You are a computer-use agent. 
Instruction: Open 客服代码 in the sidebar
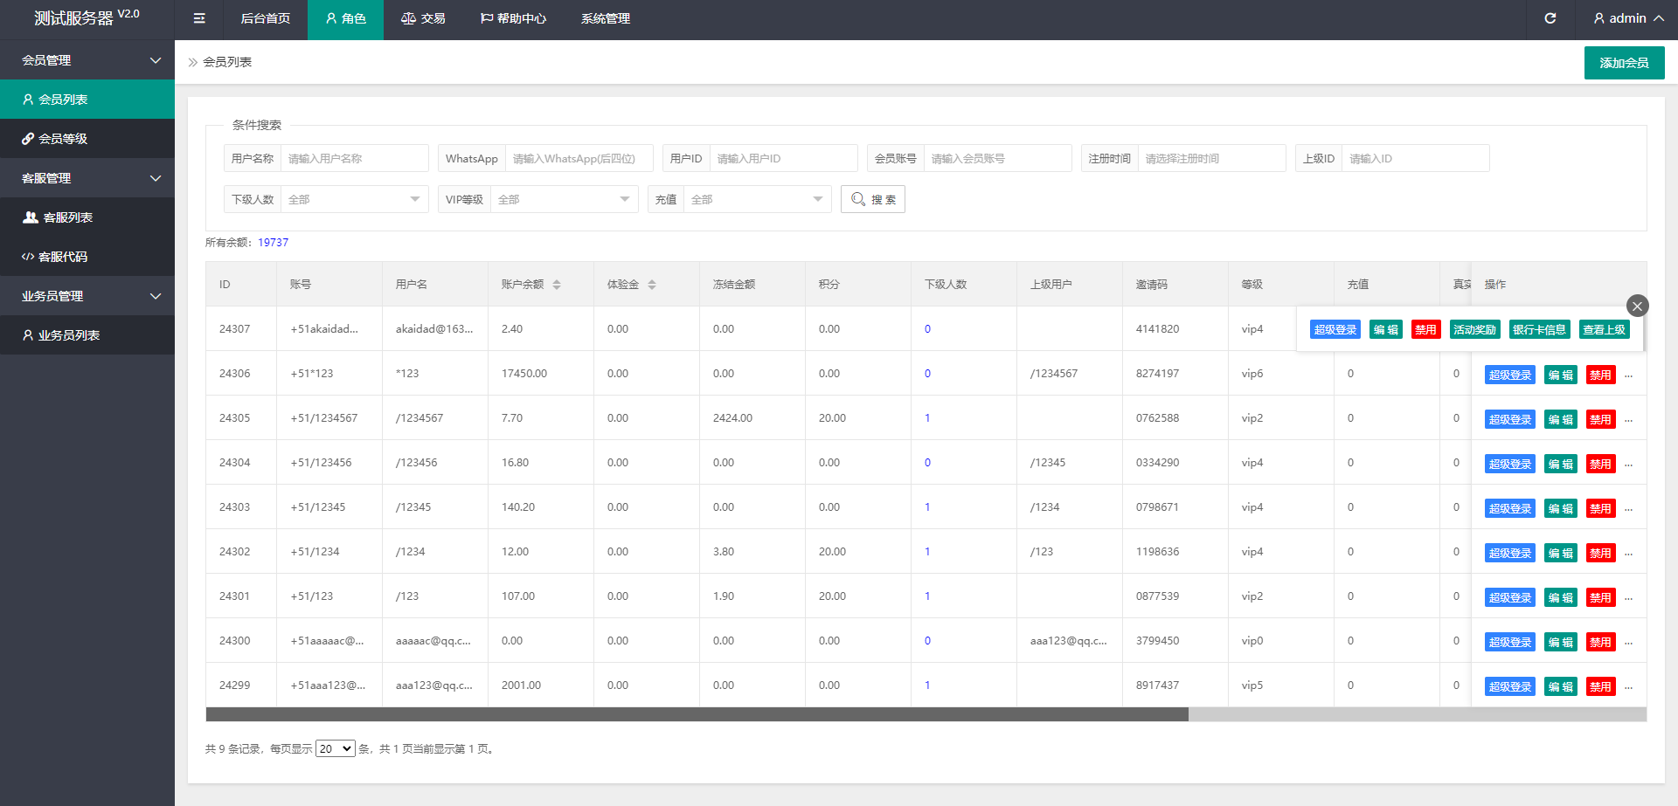[87, 257]
